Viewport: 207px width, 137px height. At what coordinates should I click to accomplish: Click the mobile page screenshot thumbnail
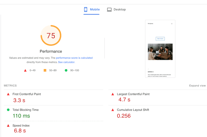(160, 49)
